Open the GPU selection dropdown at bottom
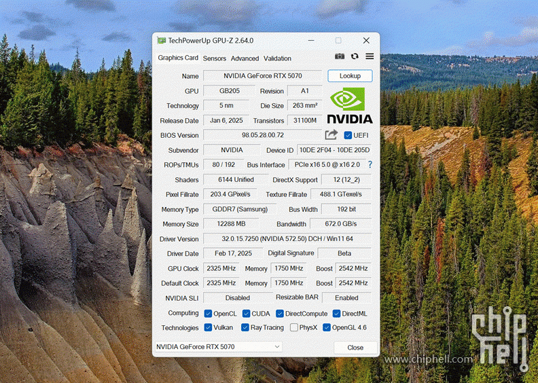Image resolution: width=538 pixels, height=383 pixels. 219,346
